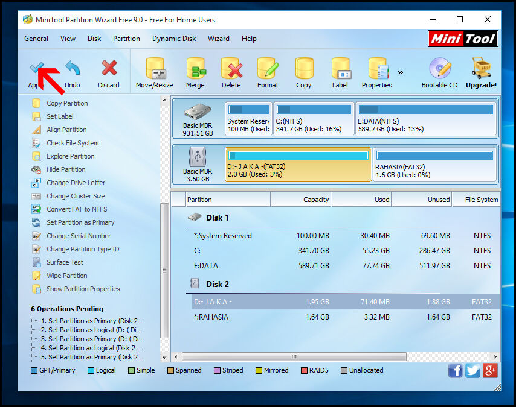
Task: Open the General menu
Action: coord(36,39)
